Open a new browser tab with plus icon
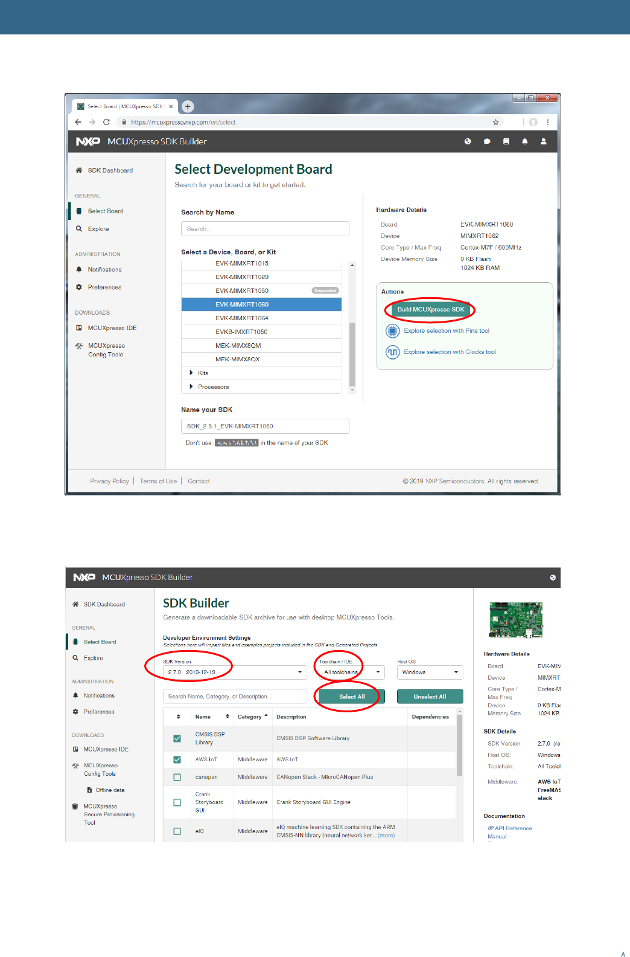This screenshot has width=630, height=957. click(x=188, y=106)
